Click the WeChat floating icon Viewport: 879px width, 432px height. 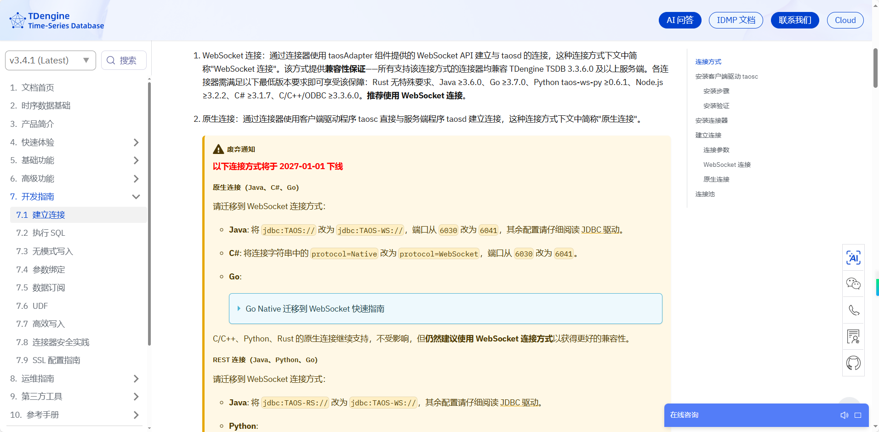pyautogui.click(x=853, y=284)
